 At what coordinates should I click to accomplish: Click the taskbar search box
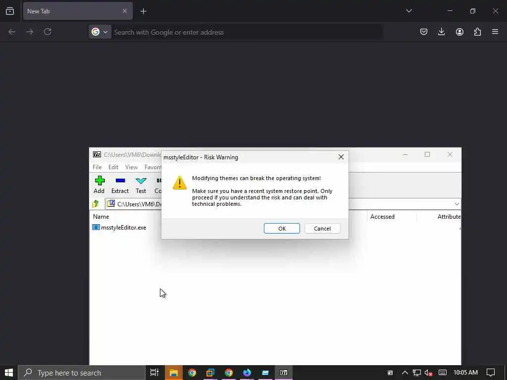[82, 373]
